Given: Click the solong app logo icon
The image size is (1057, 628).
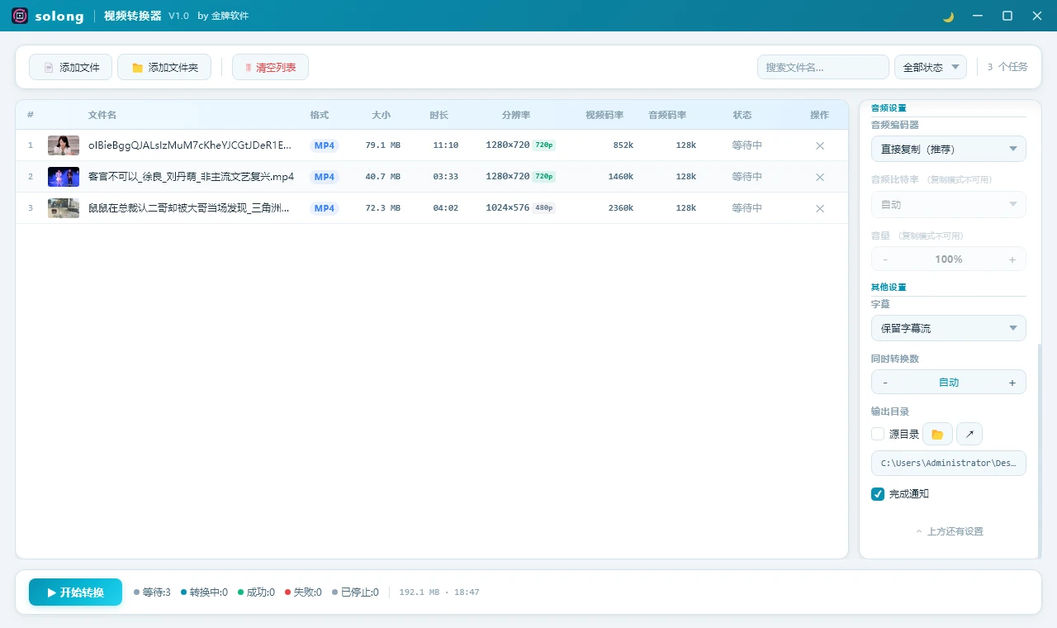Looking at the screenshot, I should coord(19,16).
